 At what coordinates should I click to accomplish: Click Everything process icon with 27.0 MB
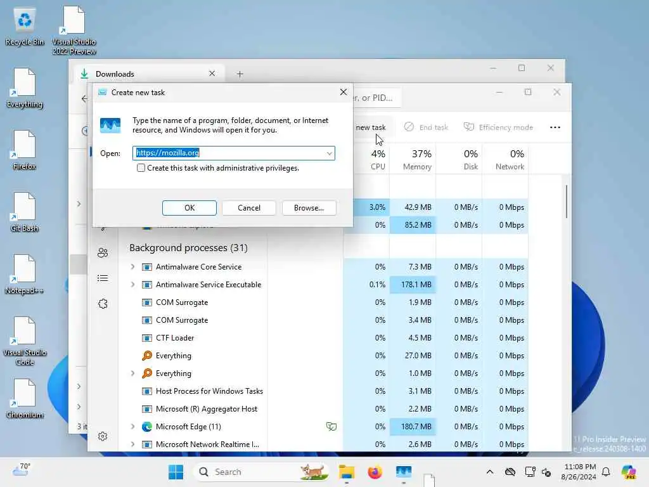coord(146,355)
